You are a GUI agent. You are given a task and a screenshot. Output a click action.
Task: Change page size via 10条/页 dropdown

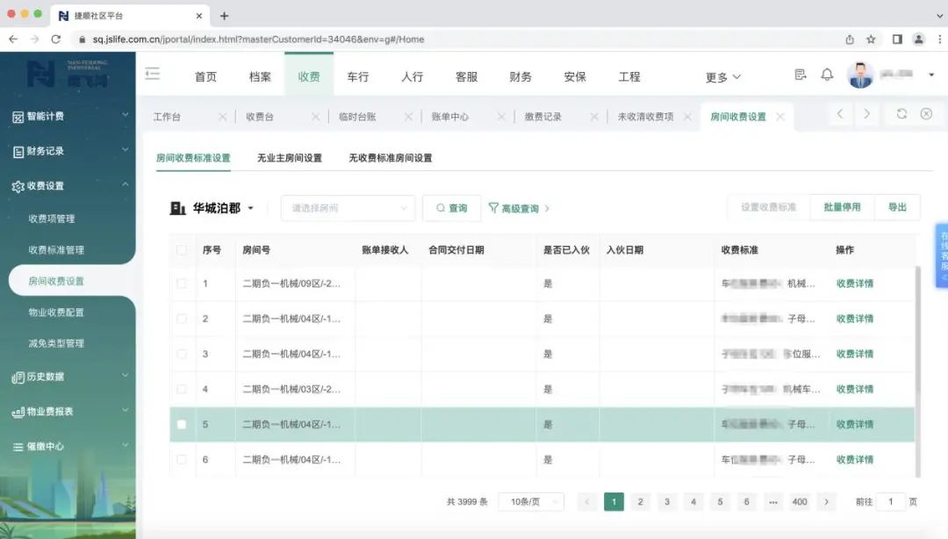click(531, 501)
